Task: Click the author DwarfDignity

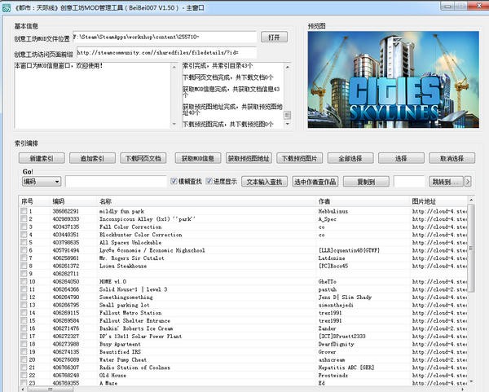Action: pyautogui.click(x=336, y=344)
